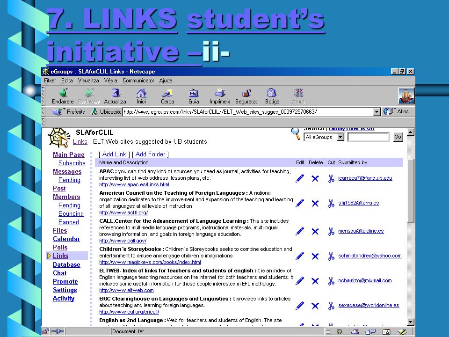Click the Guia toolbar icon
Screen dimensions: 449x337
194,93
